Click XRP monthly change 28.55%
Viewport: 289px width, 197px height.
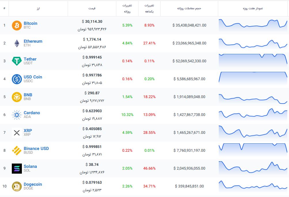[149, 133]
